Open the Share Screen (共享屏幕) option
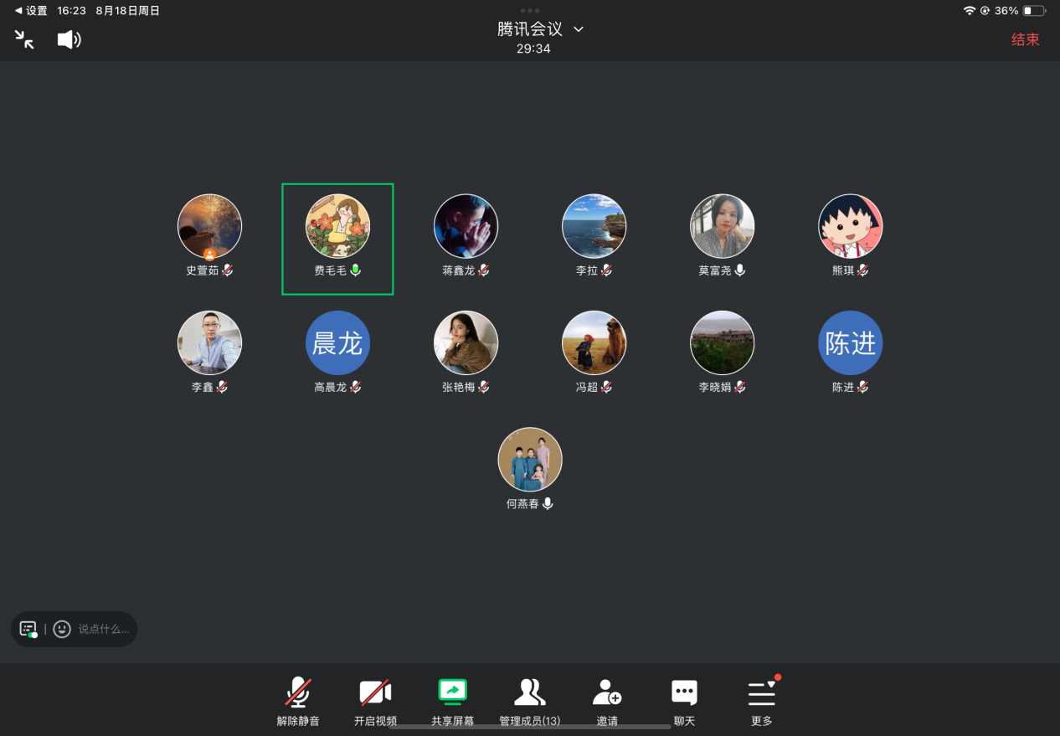Viewport: 1060px width, 736px height. tap(452, 702)
